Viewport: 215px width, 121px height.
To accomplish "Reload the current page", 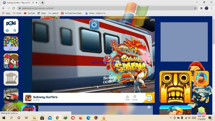I will 13,8.
